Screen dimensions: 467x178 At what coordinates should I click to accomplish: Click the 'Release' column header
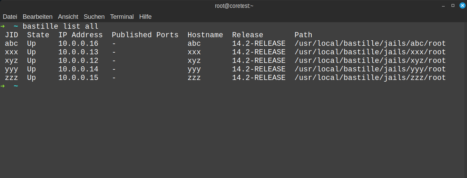248,35
